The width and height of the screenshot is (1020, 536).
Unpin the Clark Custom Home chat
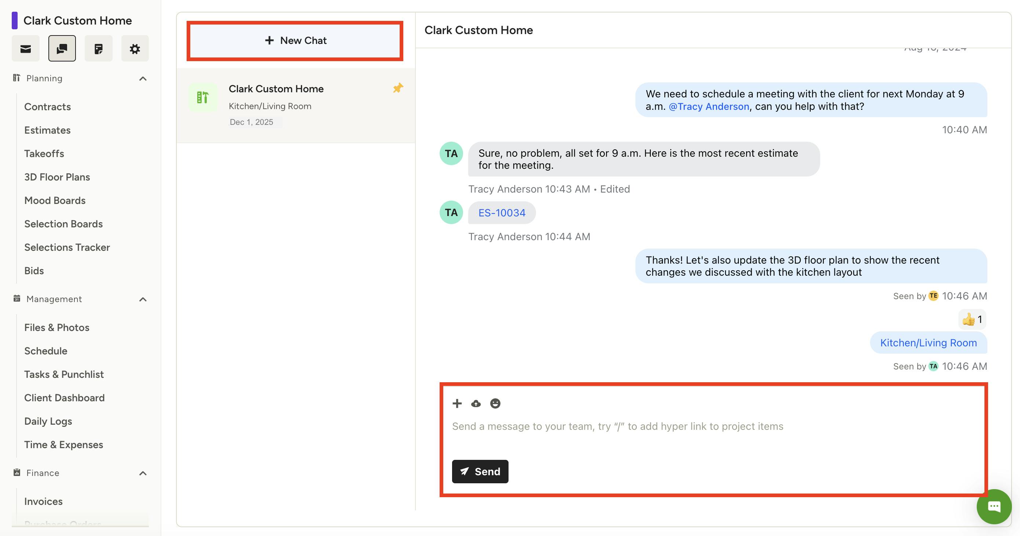click(x=398, y=88)
